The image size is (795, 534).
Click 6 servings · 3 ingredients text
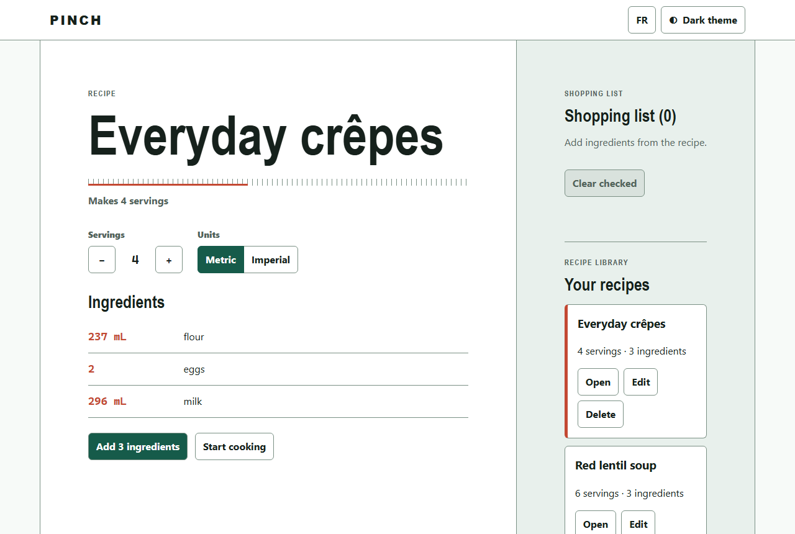[x=629, y=493]
